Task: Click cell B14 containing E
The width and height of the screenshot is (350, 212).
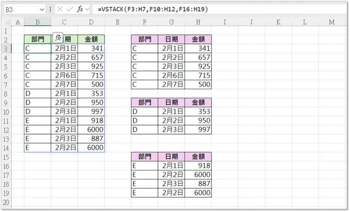Action: click(x=37, y=148)
